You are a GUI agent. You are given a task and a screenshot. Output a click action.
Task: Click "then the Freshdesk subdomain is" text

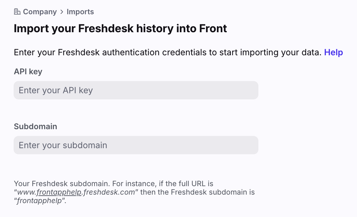point(197,193)
